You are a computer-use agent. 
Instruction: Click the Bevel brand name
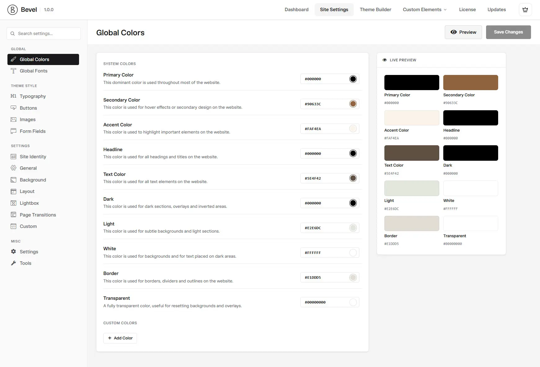(29, 10)
